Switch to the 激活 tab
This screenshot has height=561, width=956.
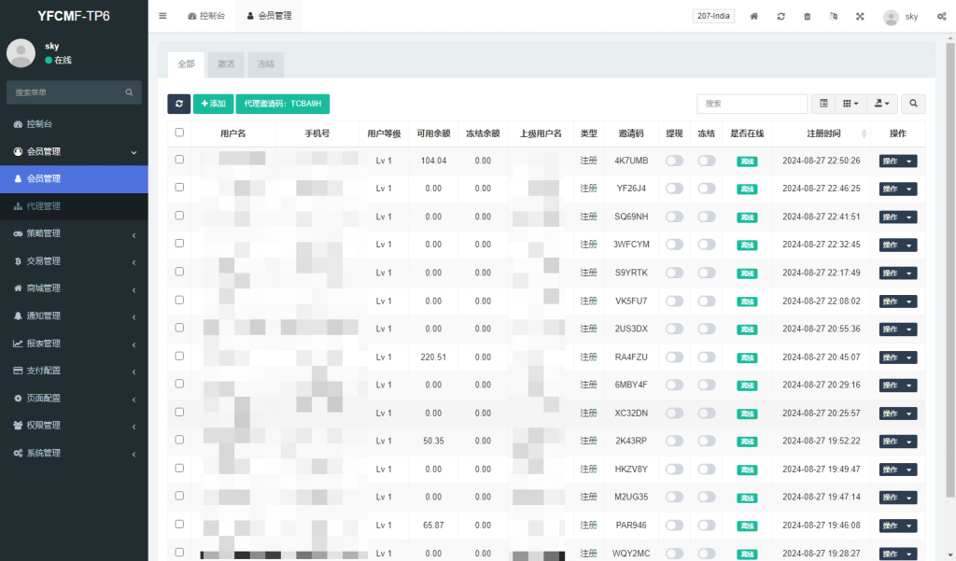point(226,64)
